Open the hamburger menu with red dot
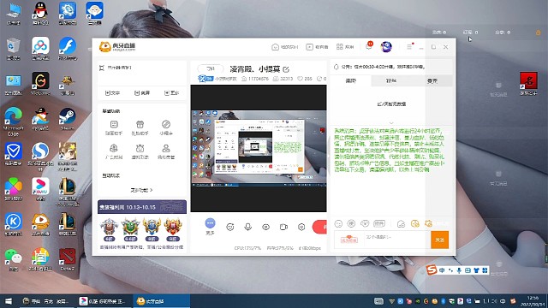548x308 pixels. (x=409, y=46)
